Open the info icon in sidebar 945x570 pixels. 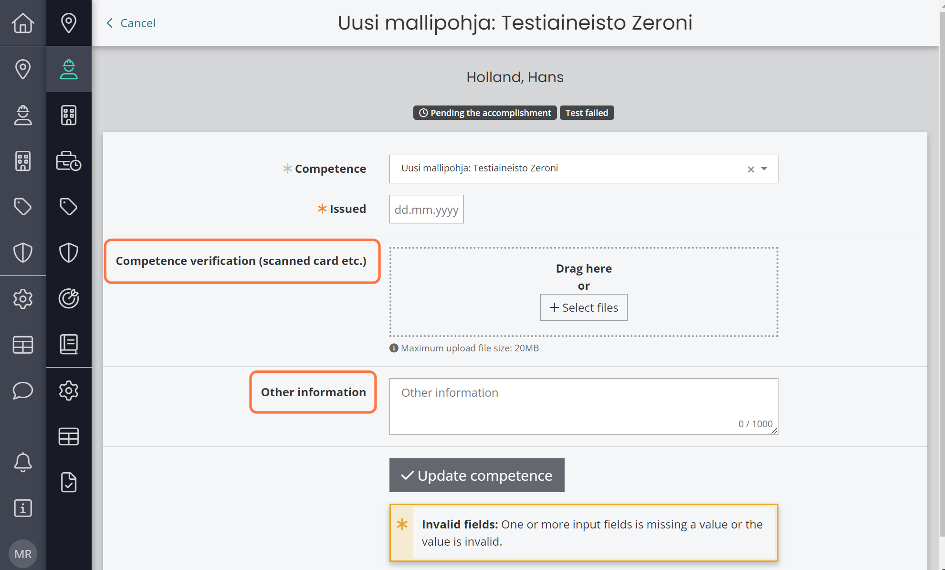[23, 508]
